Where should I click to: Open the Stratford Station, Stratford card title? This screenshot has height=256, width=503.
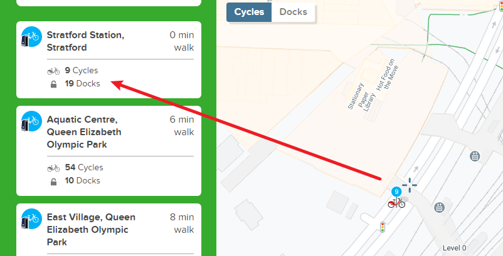(x=85, y=41)
